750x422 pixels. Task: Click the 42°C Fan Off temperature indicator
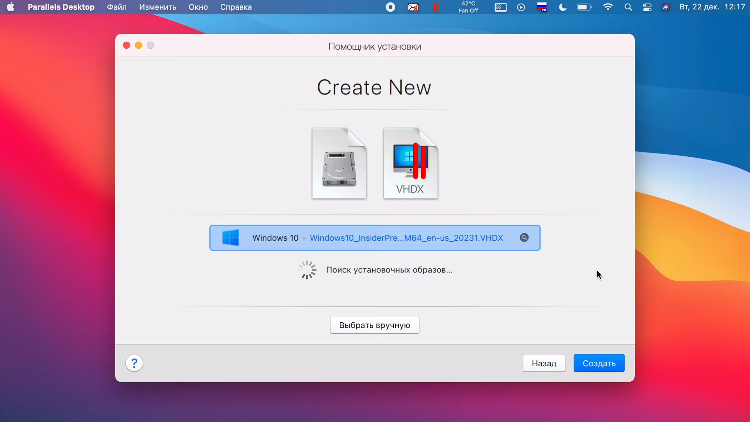tap(468, 7)
